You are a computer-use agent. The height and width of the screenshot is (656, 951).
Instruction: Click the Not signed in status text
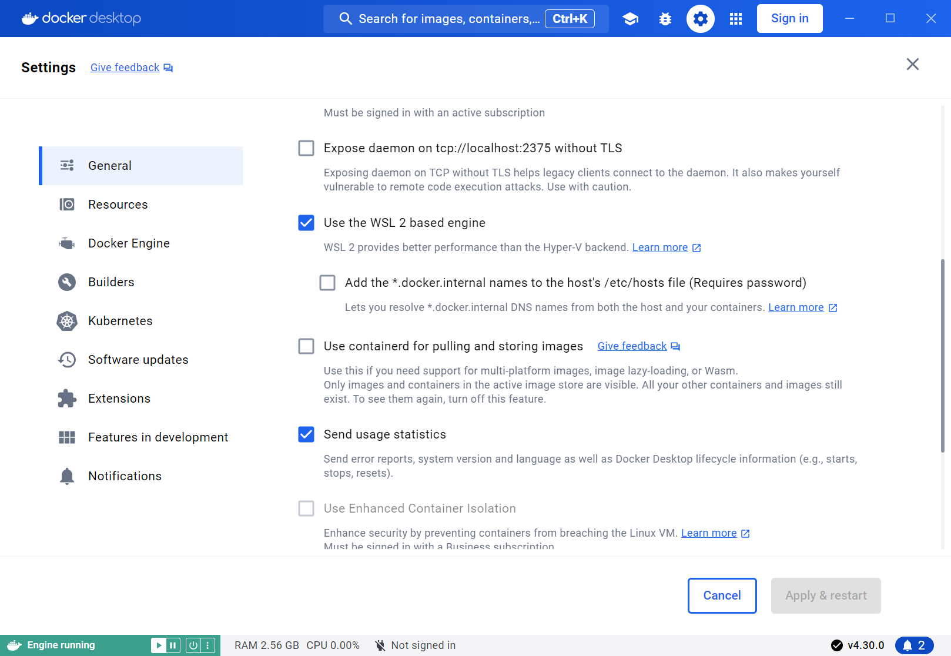click(423, 645)
